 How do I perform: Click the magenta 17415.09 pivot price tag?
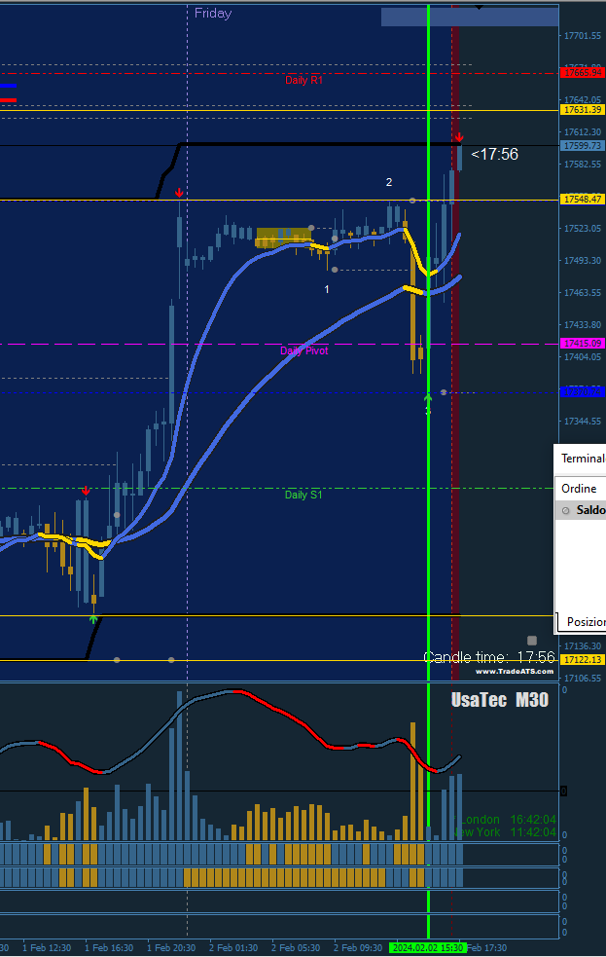[583, 344]
